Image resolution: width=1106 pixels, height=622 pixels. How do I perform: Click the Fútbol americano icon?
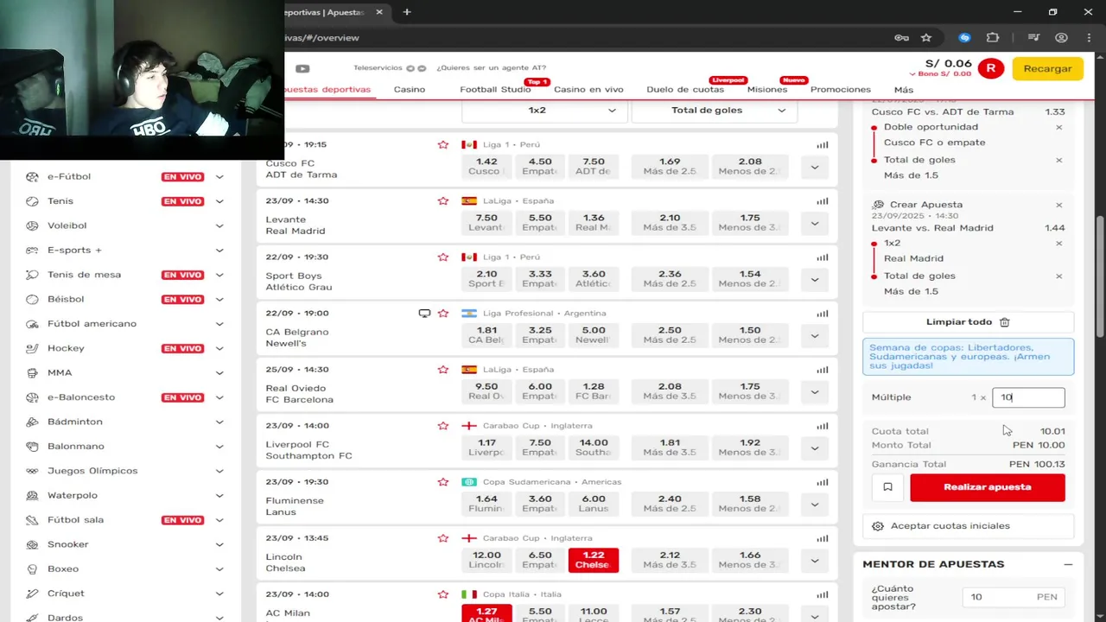coord(32,324)
